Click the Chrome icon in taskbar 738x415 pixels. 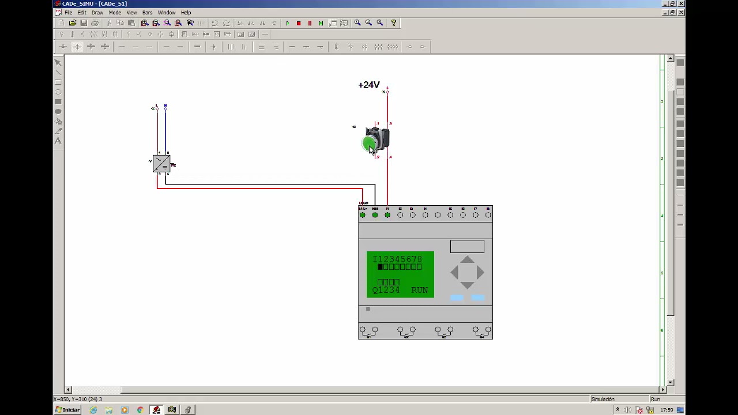coord(140,410)
